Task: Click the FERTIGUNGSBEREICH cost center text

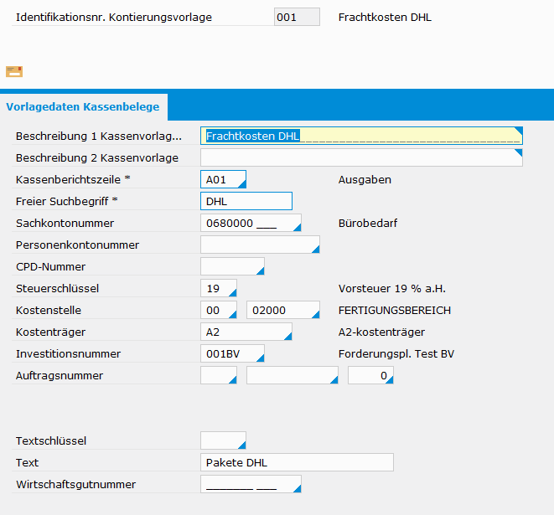Action: click(x=394, y=311)
